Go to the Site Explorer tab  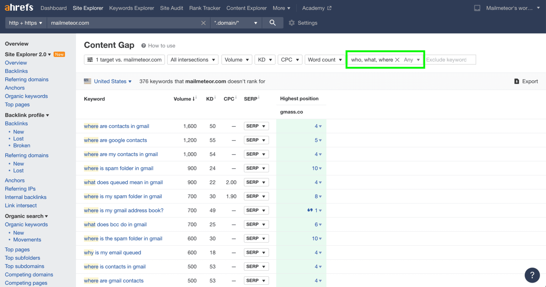(88, 8)
